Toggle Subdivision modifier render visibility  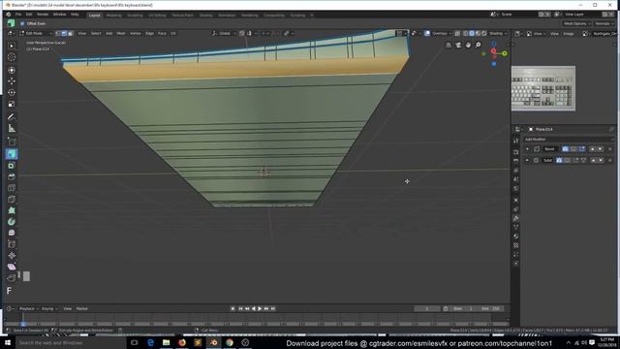coord(559,160)
